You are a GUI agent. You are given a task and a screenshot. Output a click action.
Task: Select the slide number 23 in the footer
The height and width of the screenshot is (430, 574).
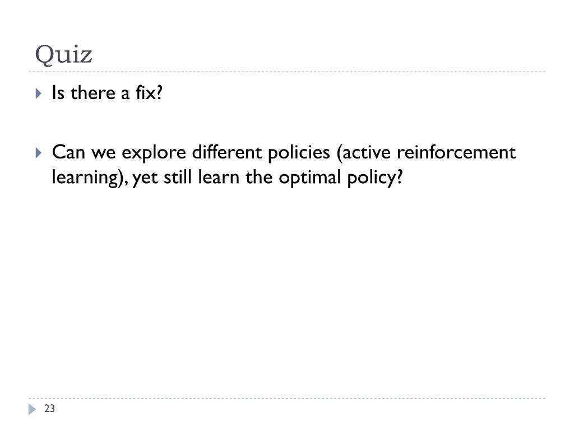(x=49, y=408)
